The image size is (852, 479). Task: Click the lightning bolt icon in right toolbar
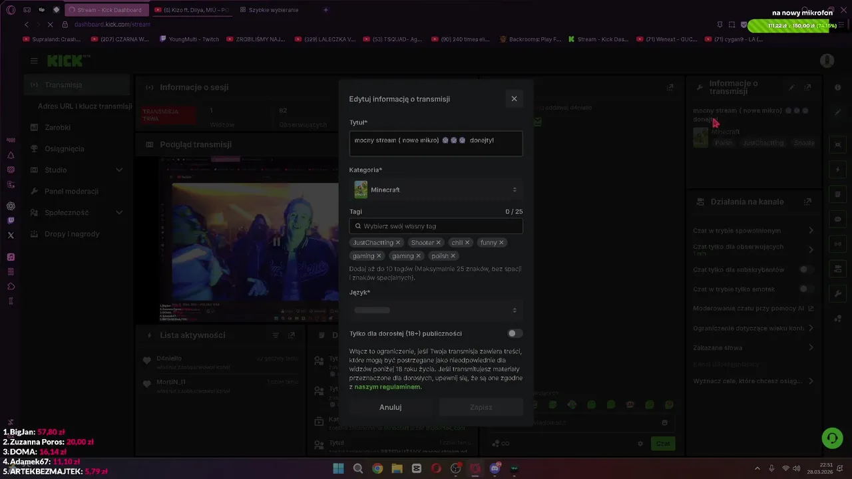coord(838,170)
